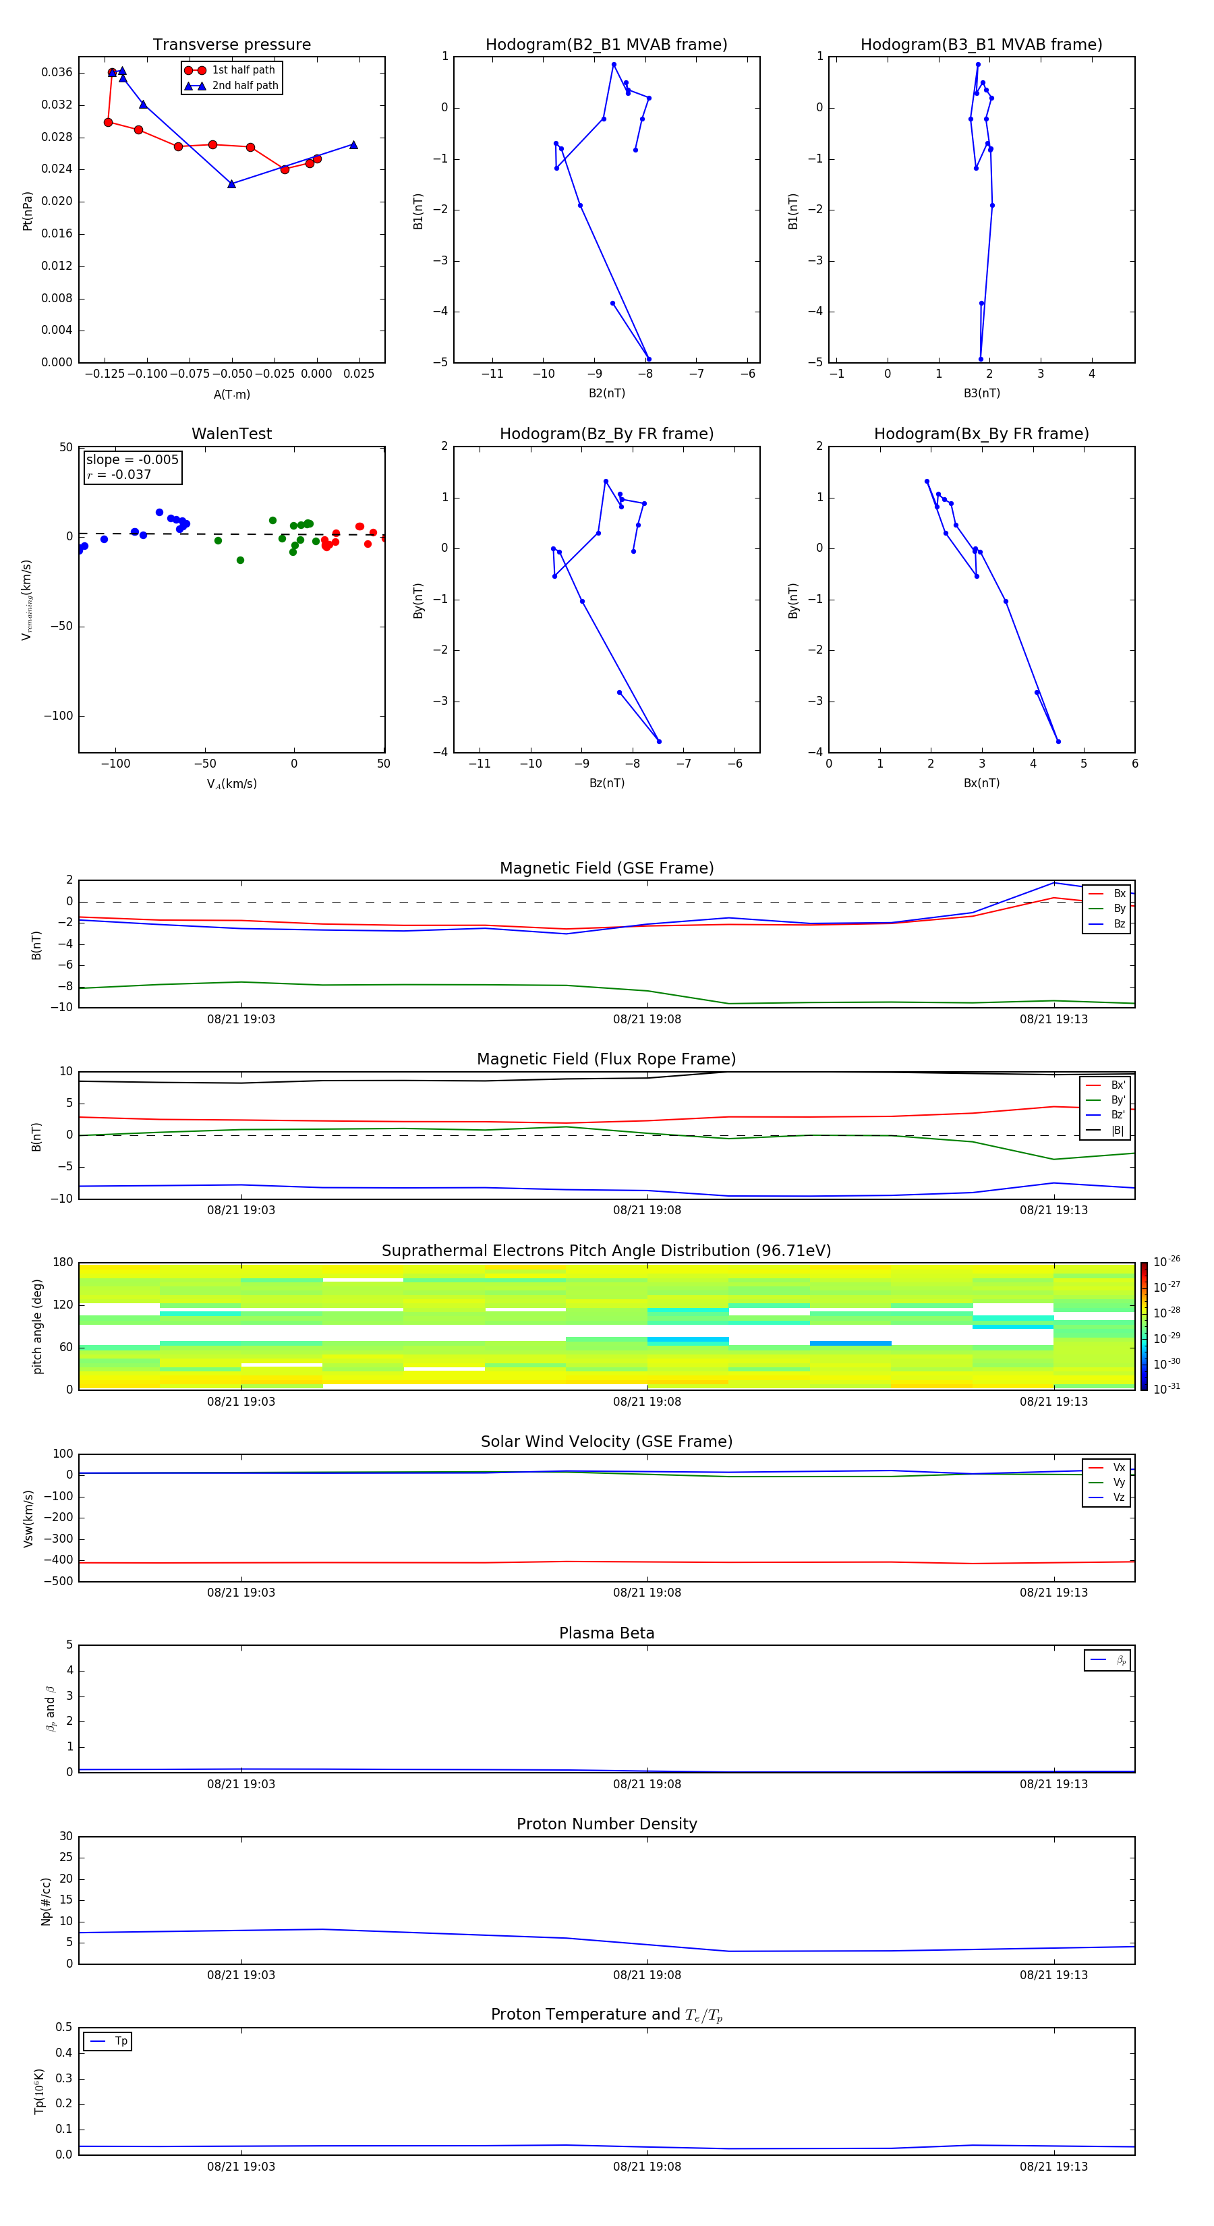This screenshot has height=2226, width=1214.
Task: Click 'Proton Number Density' plot title
Action: click(x=606, y=1824)
